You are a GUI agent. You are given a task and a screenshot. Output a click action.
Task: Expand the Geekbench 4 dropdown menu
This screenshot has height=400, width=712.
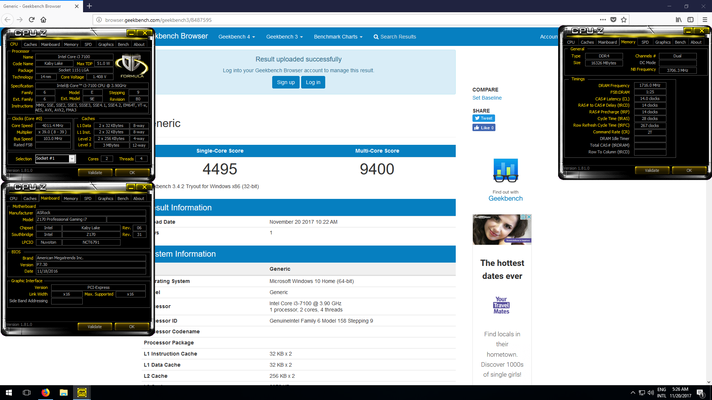(x=237, y=37)
